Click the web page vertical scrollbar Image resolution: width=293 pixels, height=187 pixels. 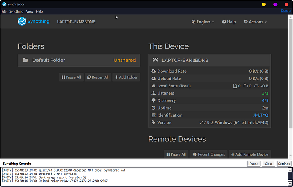290,74
